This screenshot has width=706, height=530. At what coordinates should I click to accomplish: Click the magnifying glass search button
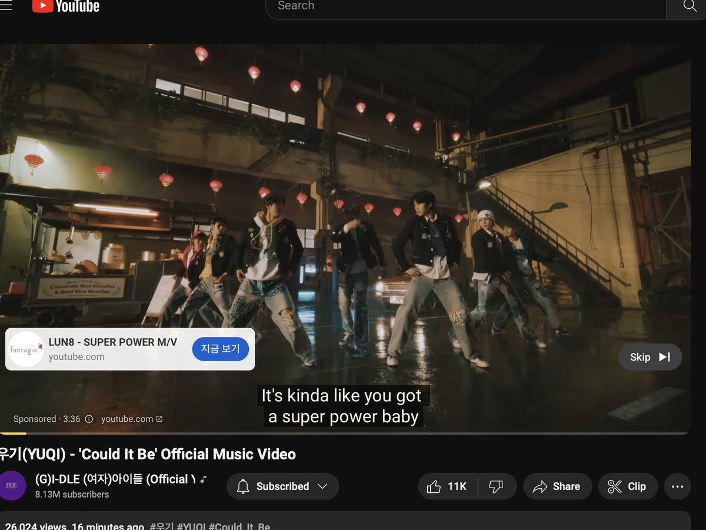(x=688, y=6)
